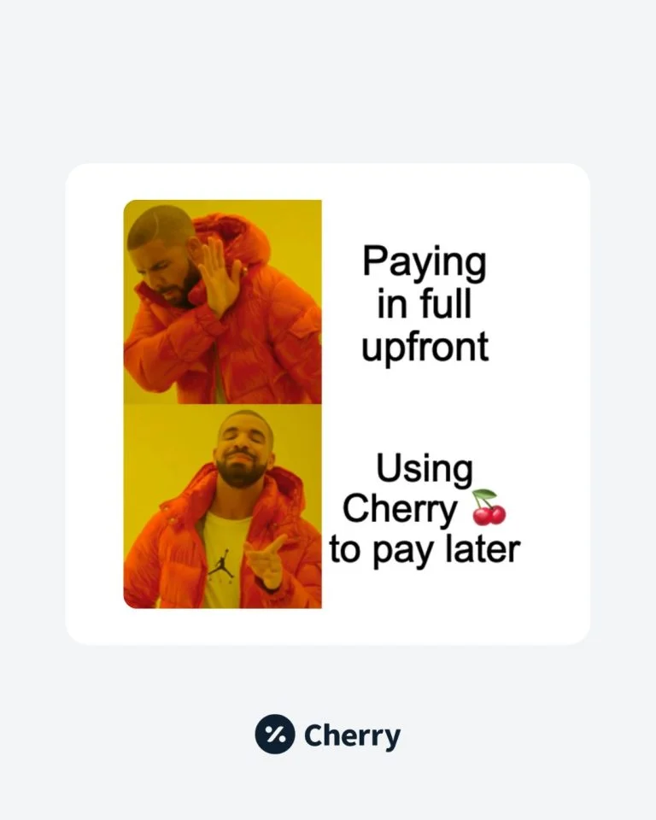Click the word "Using"

coord(425,469)
